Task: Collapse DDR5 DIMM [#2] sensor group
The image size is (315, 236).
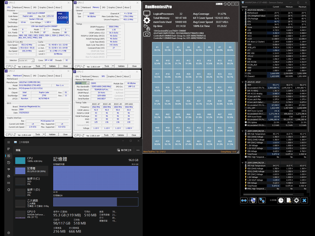Action: tap(243, 163)
